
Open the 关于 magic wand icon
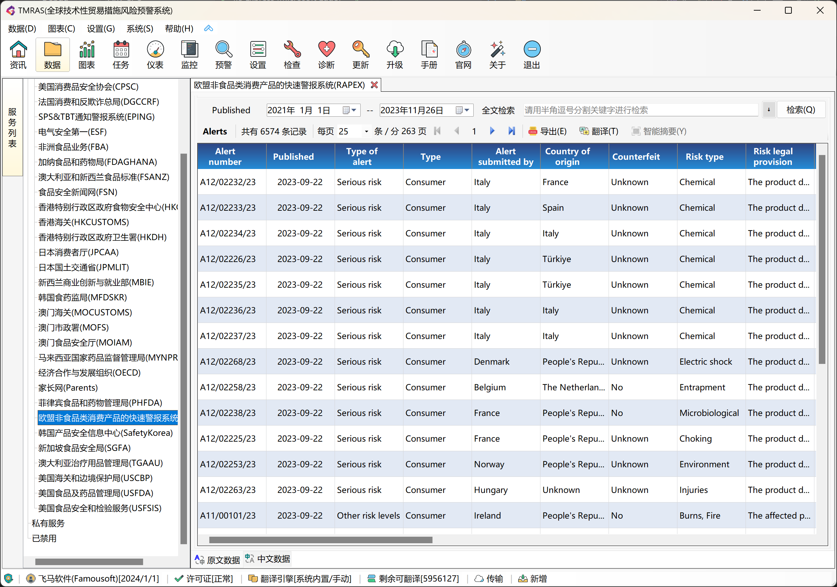click(x=498, y=55)
